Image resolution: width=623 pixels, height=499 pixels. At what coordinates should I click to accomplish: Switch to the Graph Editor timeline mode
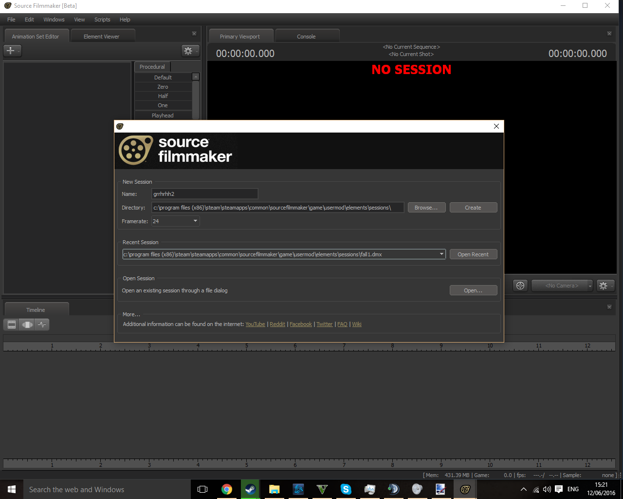pyautogui.click(x=42, y=325)
